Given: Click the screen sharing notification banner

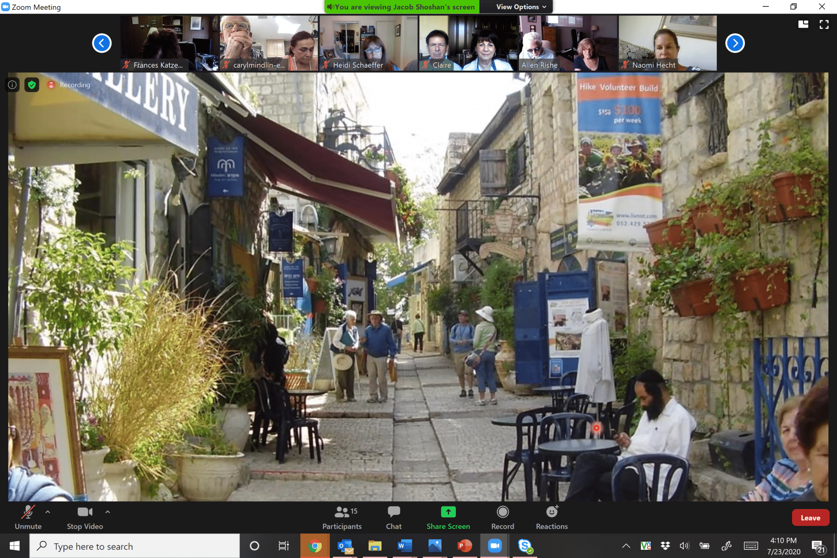Looking at the screenshot, I should [401, 7].
